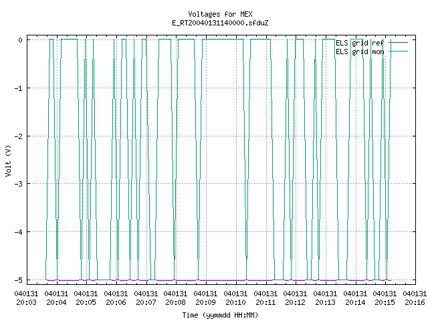Click the y-axis tick value -1

pos(19,88)
